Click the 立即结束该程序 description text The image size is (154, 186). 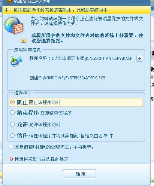click(x=56, y=113)
